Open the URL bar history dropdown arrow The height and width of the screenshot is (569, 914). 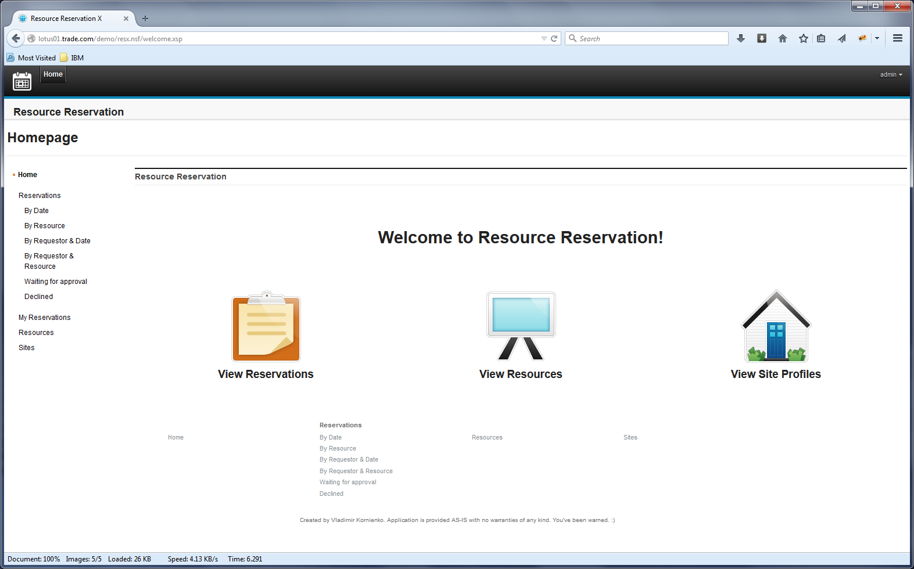tap(544, 39)
